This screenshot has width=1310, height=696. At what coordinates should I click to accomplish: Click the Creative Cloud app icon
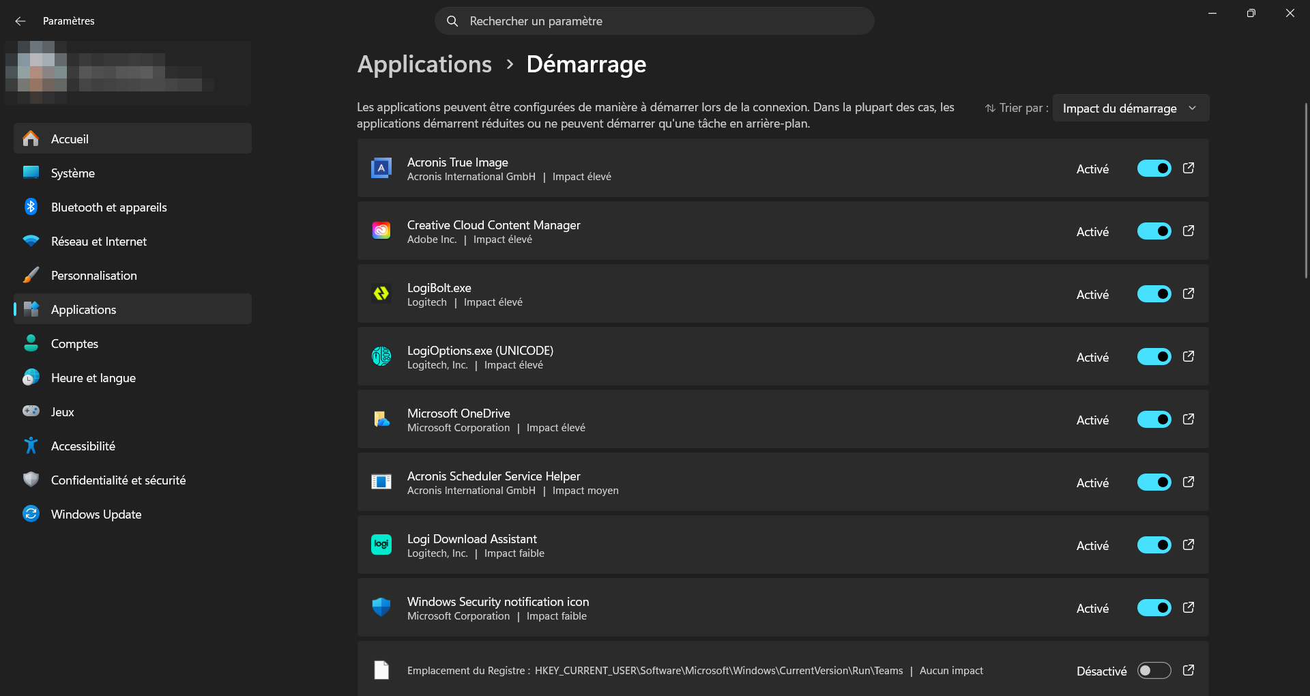tap(381, 231)
